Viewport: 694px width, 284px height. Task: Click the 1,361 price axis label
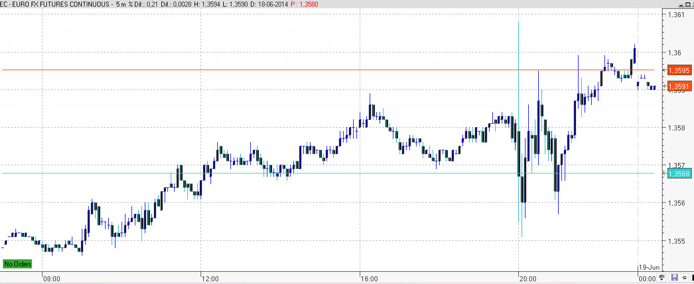[x=676, y=15]
